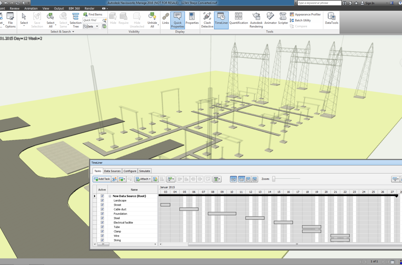Open DataTools
Image resolution: width=402 pixels, height=265 pixels.
click(x=331, y=19)
